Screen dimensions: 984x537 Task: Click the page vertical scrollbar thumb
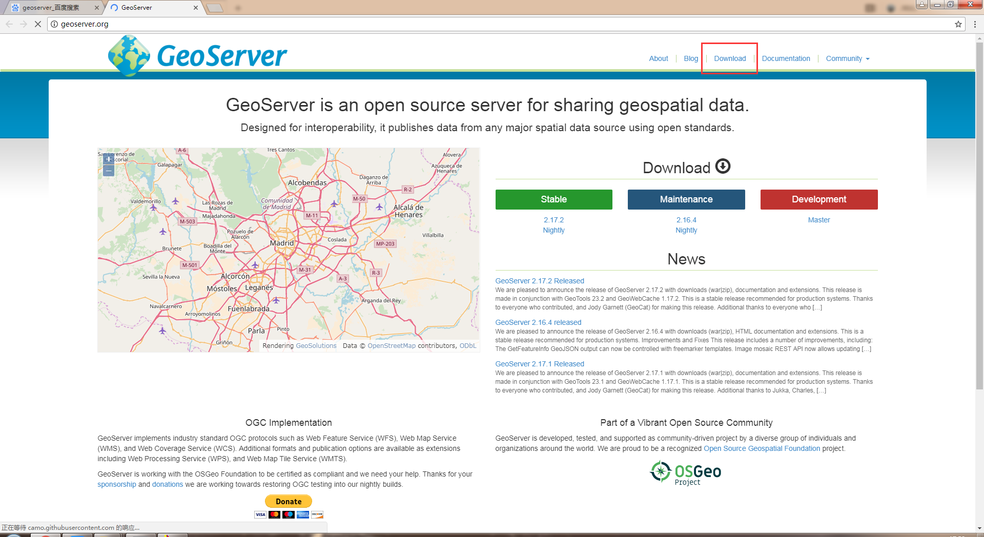pos(979,215)
